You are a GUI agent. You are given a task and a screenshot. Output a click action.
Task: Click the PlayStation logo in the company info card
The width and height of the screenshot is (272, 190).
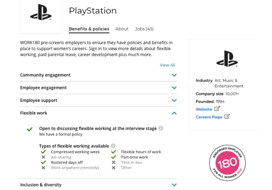(x=227, y=59)
